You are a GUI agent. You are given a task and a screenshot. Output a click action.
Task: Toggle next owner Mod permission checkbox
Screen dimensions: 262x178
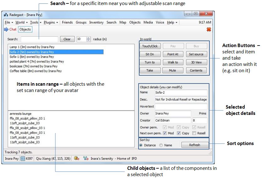[165, 133]
